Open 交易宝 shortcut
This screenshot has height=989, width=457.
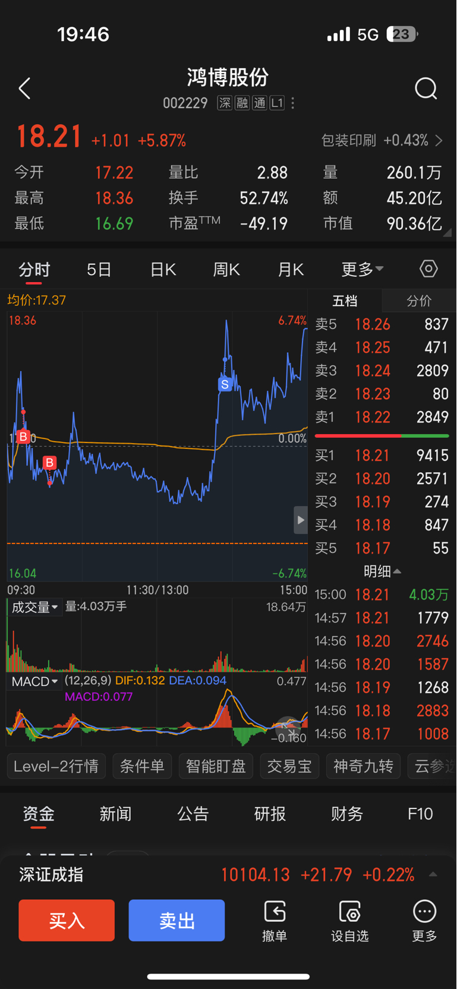click(x=289, y=766)
